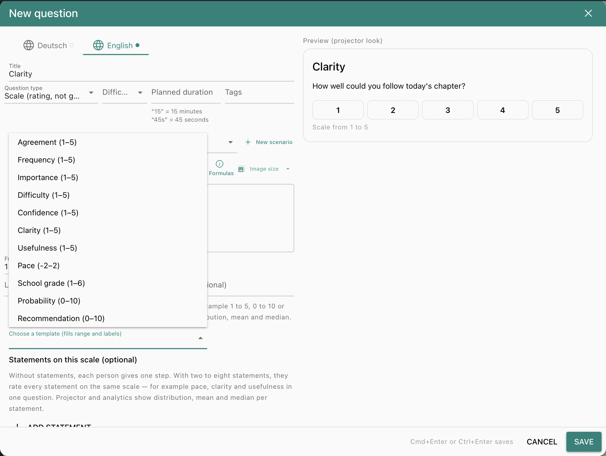Select the English language tab

point(116,45)
